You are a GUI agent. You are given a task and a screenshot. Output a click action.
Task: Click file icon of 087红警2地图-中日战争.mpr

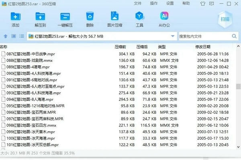click(x=3, y=54)
